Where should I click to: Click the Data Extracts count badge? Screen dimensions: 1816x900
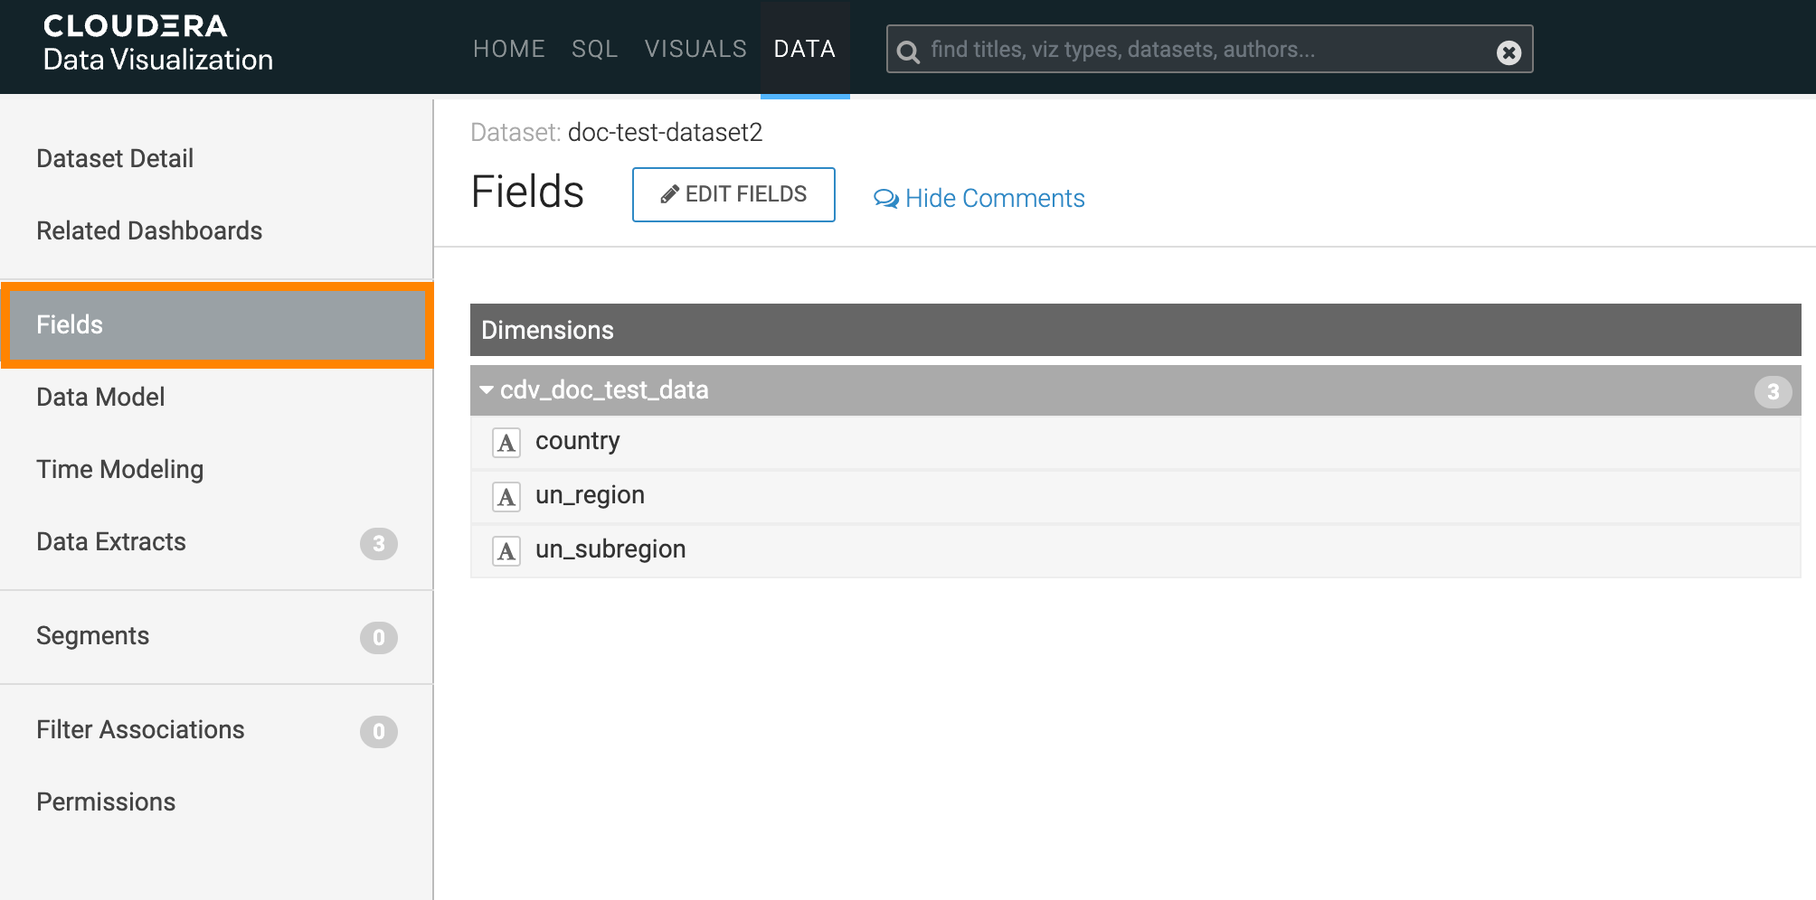[378, 543]
